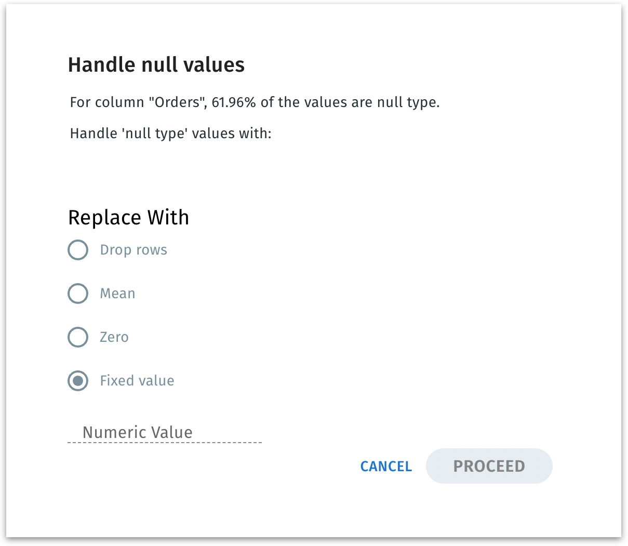628x546 pixels.
Task: Click the "For column" text at sentence start
Action: (x=106, y=102)
